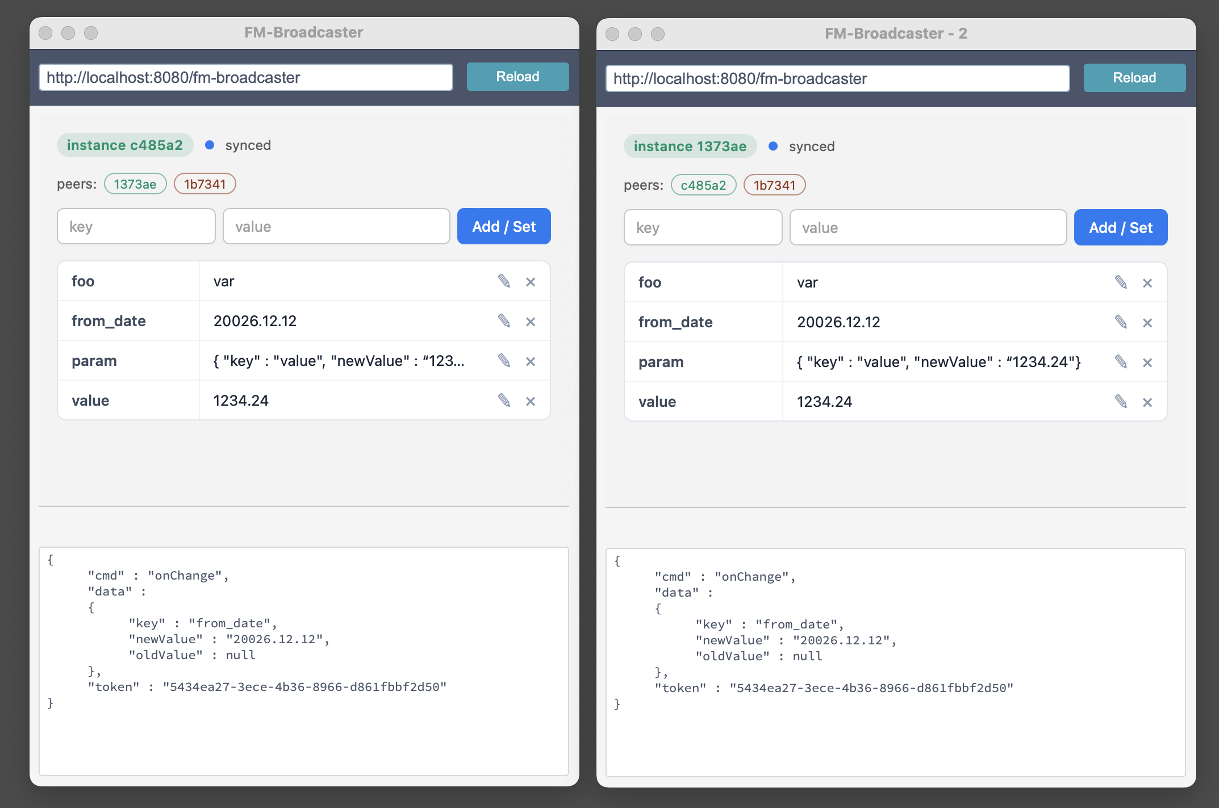Click Reload in the FM-Broadcaster window
The image size is (1219, 808).
coord(517,77)
